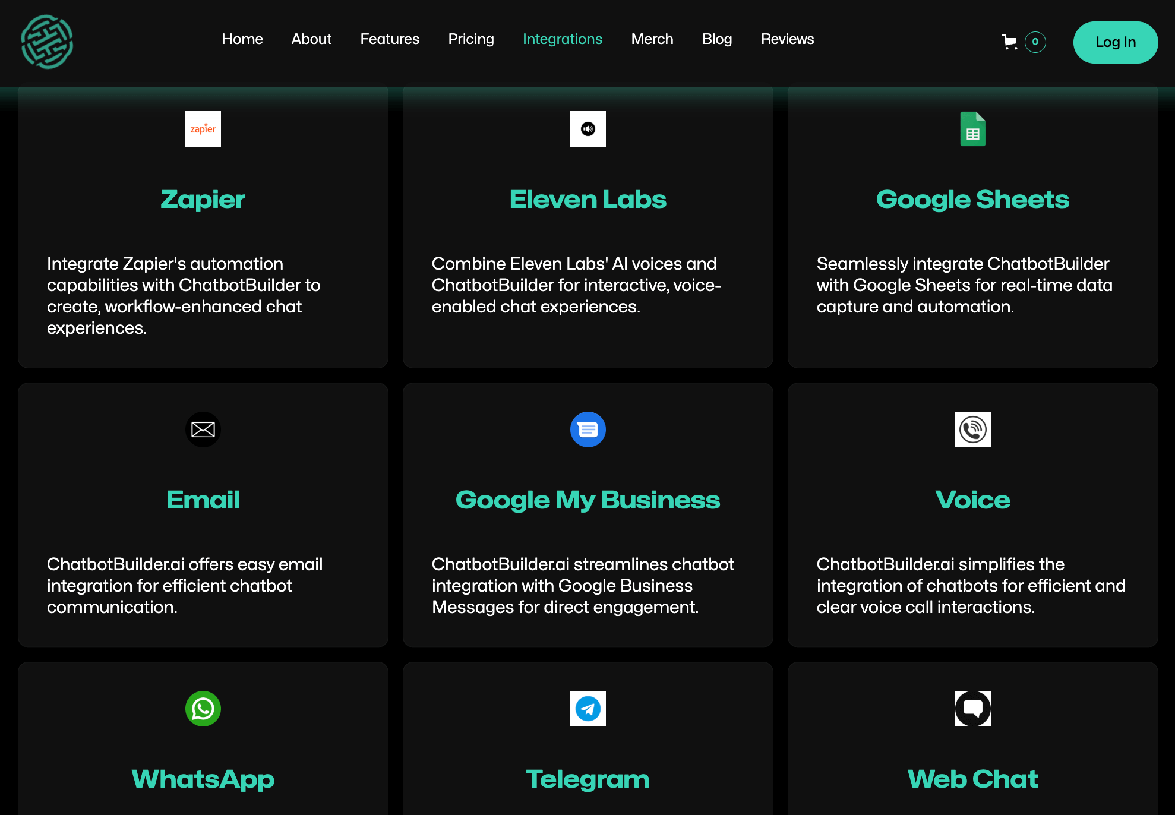Open the WhatsApp integration icon
The image size is (1175, 815).
tap(203, 709)
